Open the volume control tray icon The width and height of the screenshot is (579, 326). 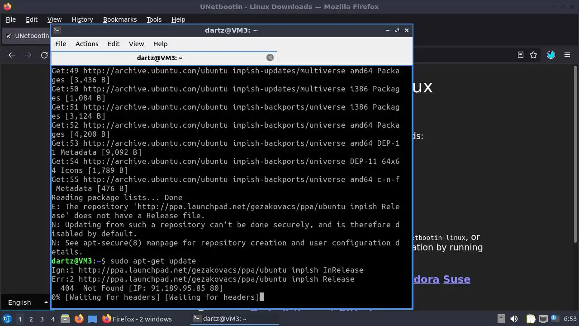[x=514, y=319]
